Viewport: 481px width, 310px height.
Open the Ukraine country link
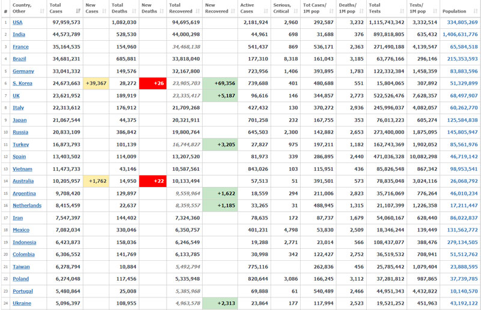(22, 303)
